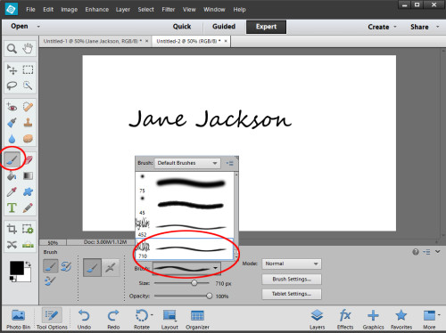
Task: Select the Sponge tool
Action: 28,139
